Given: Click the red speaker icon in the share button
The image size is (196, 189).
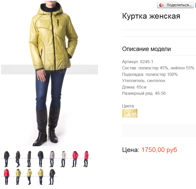Looking at the screenshot, I should [x=161, y=5].
